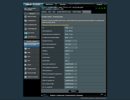Open the Packet Aggregation dropdown

tap(71, 67)
